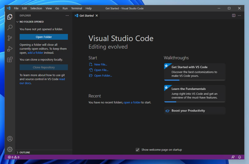This screenshot has height=164, width=249.
Task: Open the Run and Debug view
Action: point(10,49)
